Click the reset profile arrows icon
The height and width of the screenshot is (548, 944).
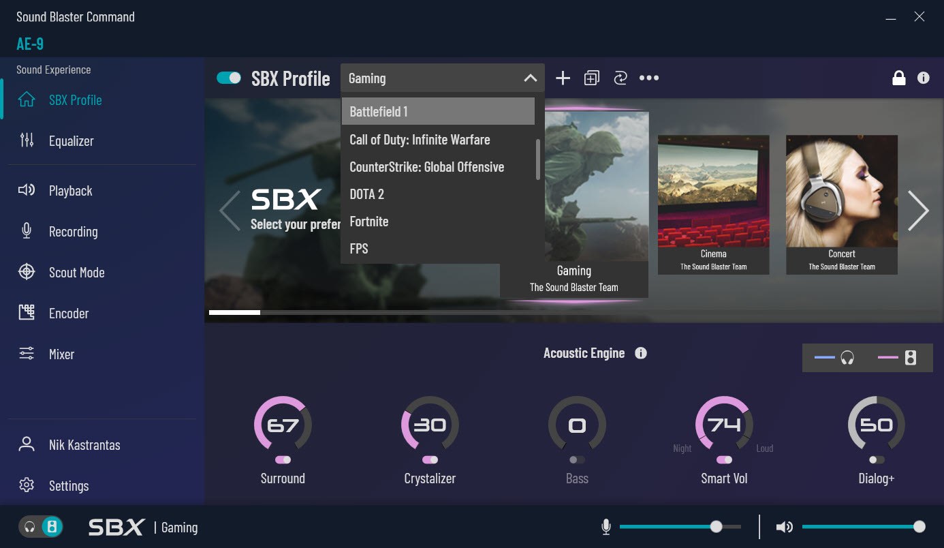620,78
